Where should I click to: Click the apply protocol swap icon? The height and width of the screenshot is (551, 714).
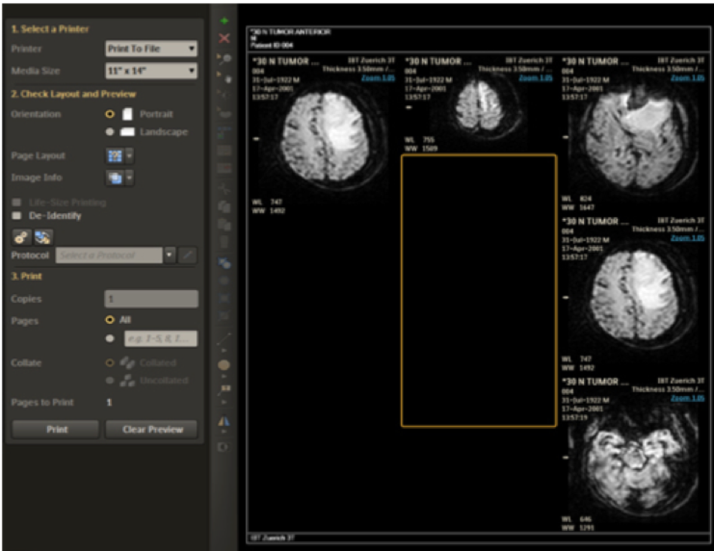tap(41, 237)
